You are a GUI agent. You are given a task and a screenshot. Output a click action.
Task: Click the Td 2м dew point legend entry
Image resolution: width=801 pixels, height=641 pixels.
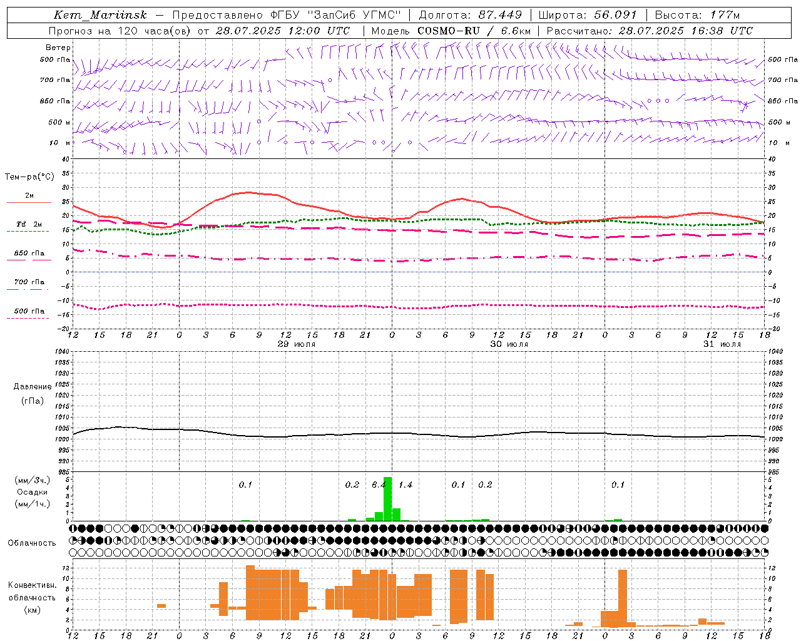click(x=29, y=224)
